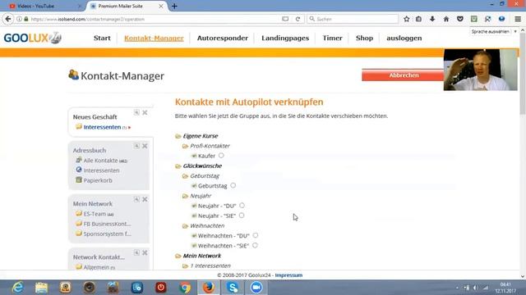Collapse the Mein Network panel icon
The width and height of the screenshot is (526, 295).
pyautogui.click(x=136, y=199)
